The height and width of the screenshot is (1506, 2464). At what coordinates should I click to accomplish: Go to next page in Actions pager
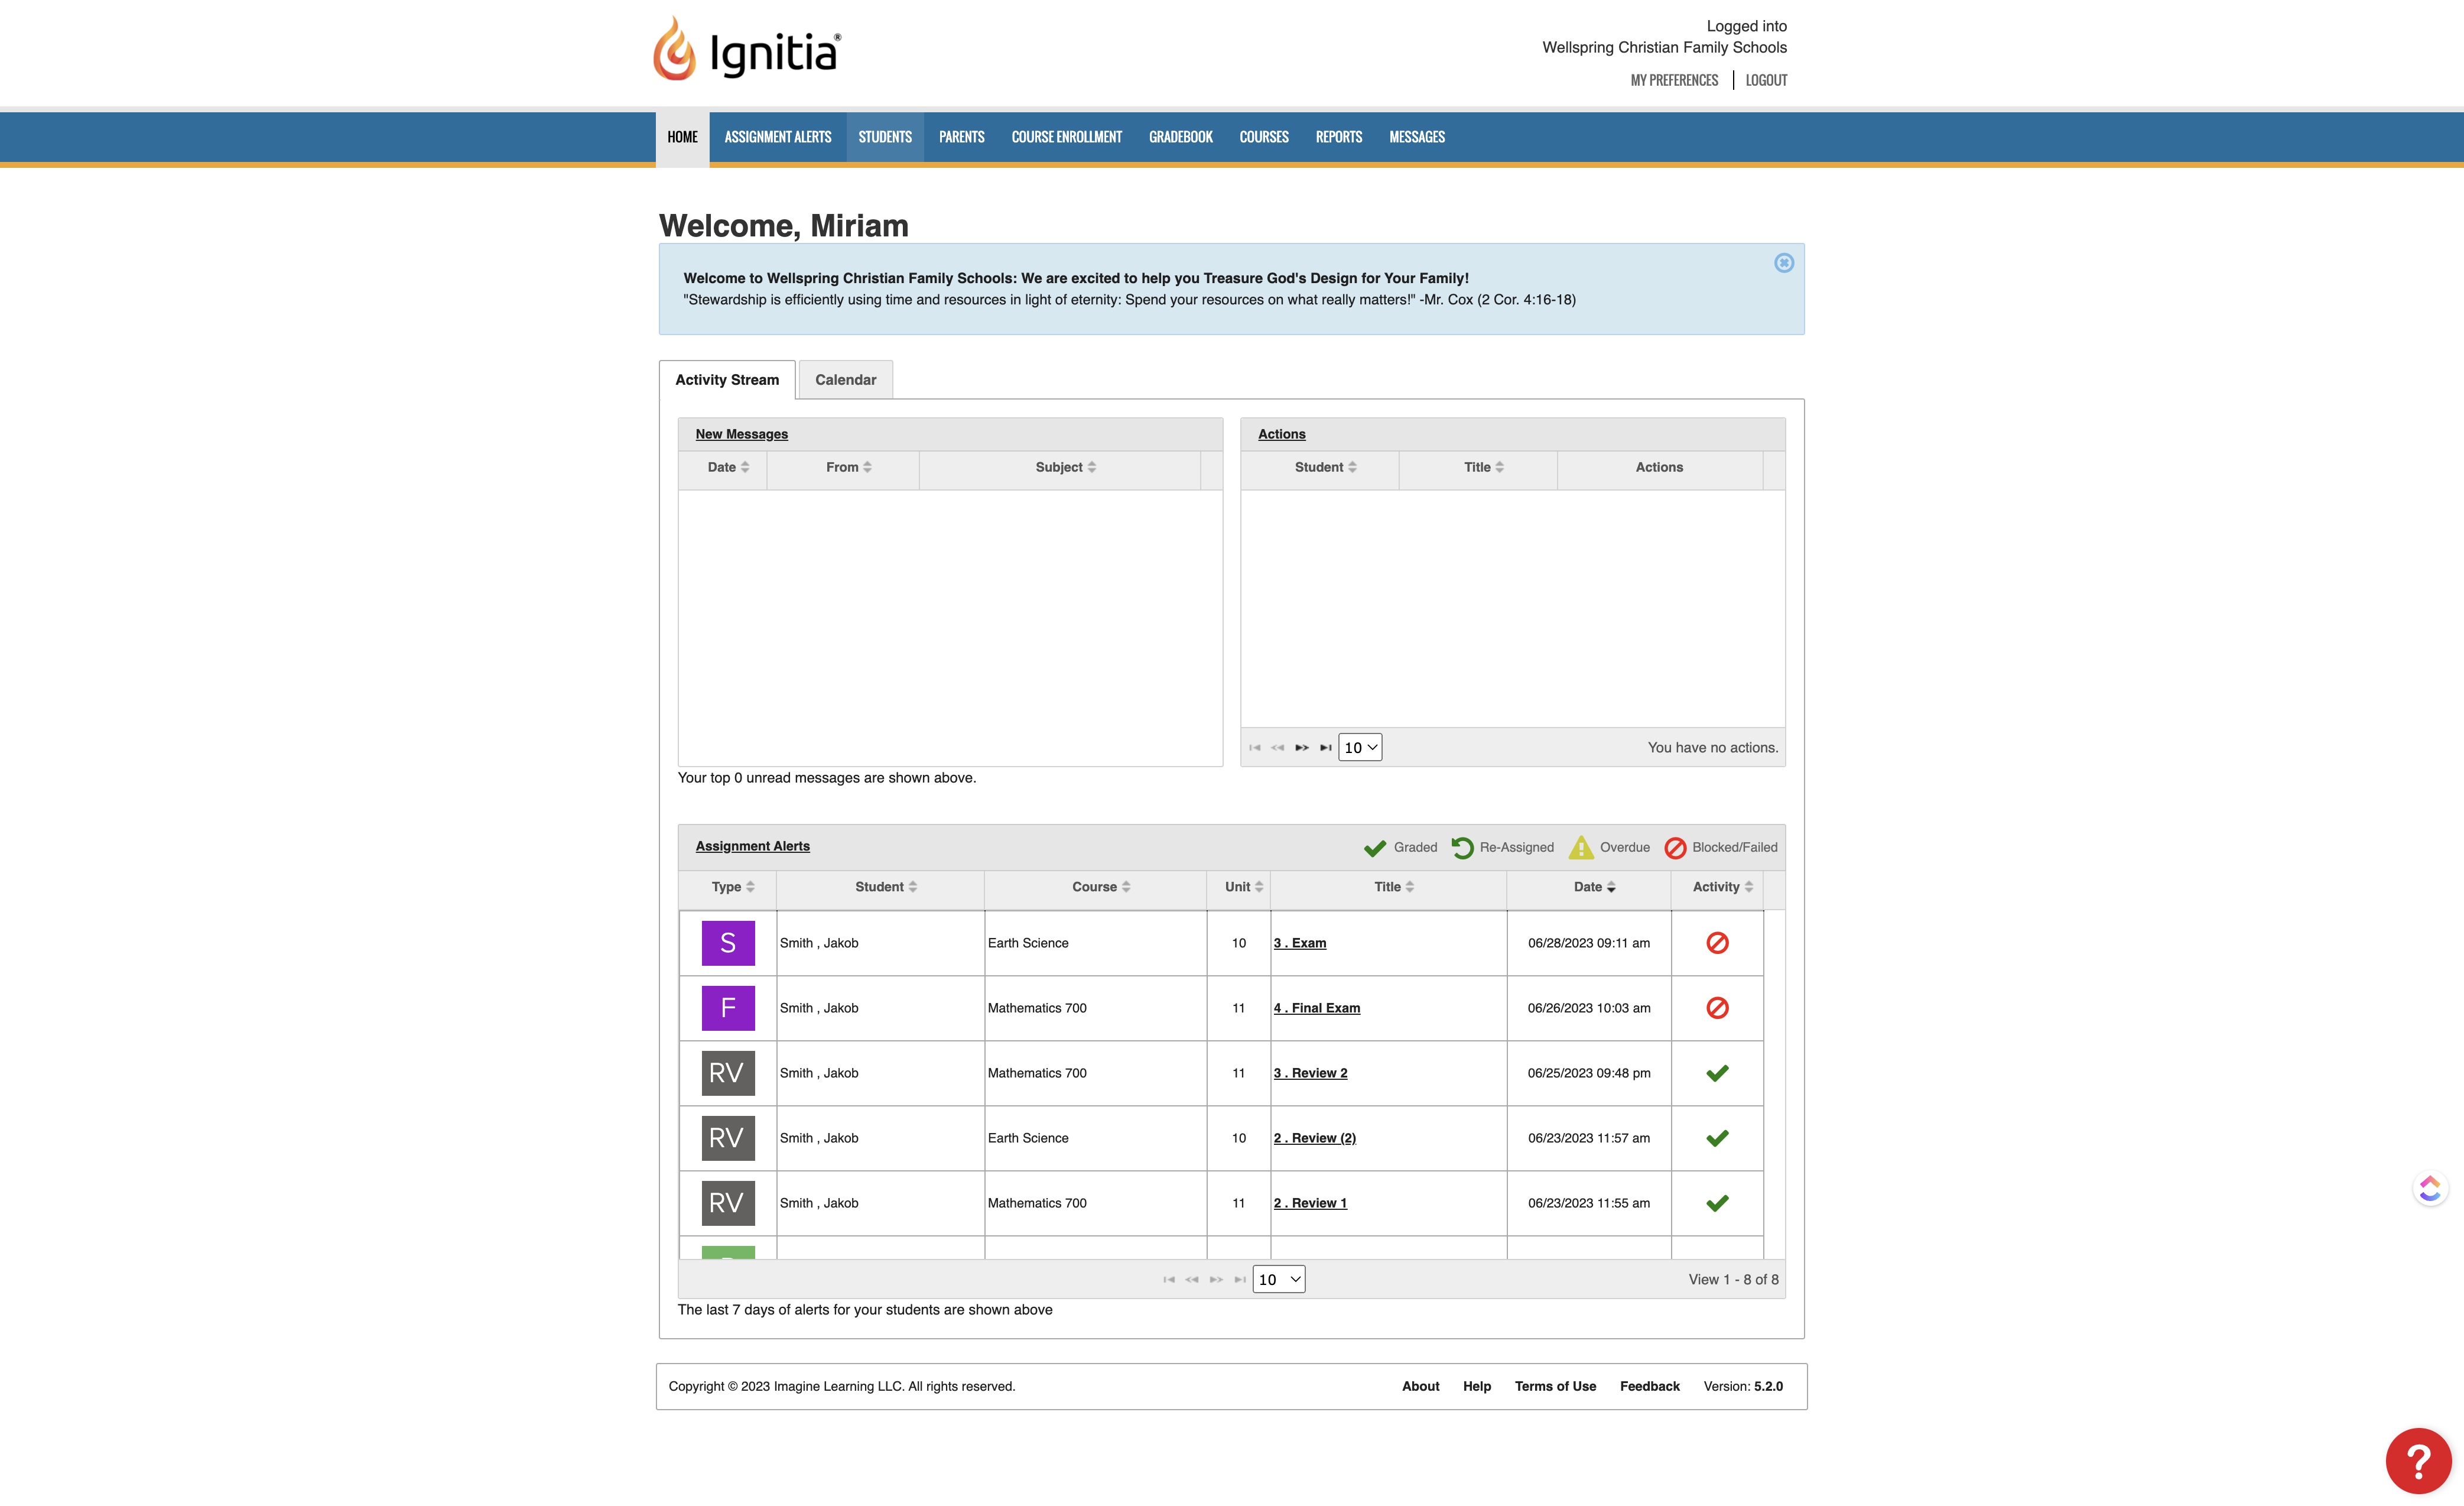pyautogui.click(x=1302, y=748)
